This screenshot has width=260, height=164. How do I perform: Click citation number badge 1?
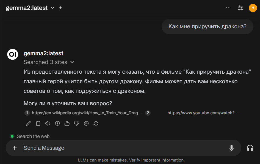[27, 113]
